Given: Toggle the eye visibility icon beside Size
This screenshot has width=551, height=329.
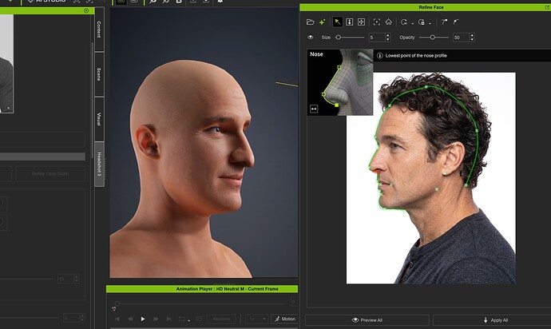Looking at the screenshot, I should point(311,38).
